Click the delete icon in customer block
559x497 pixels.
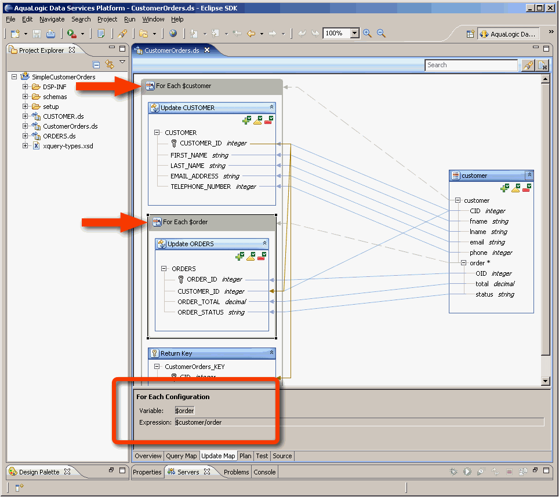[x=527, y=188]
